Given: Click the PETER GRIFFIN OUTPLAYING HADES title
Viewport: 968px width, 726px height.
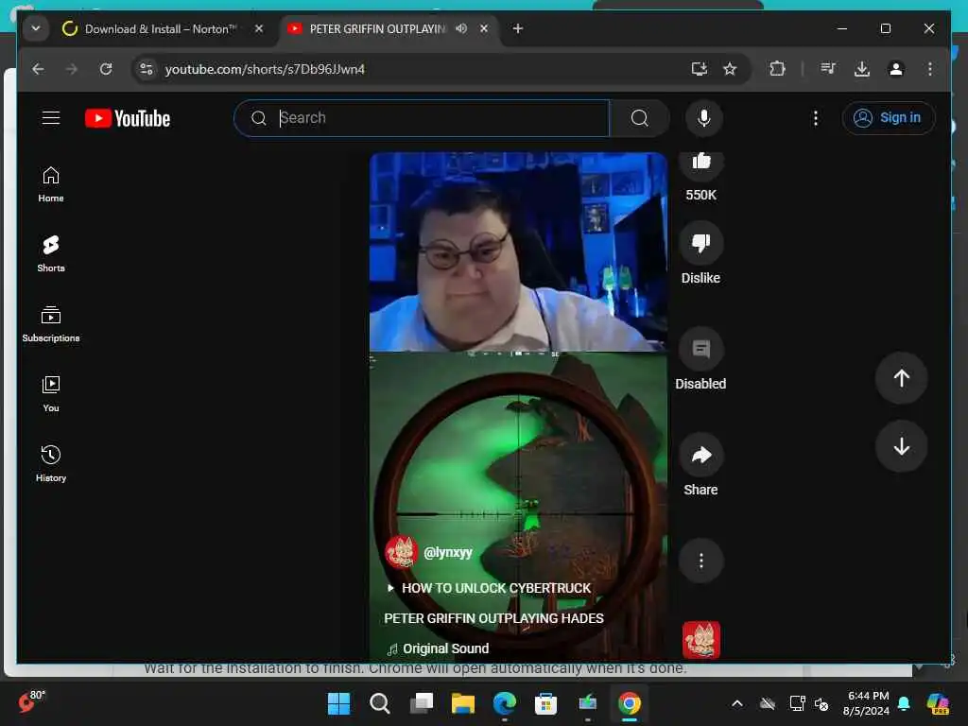Looking at the screenshot, I should coord(493,618).
